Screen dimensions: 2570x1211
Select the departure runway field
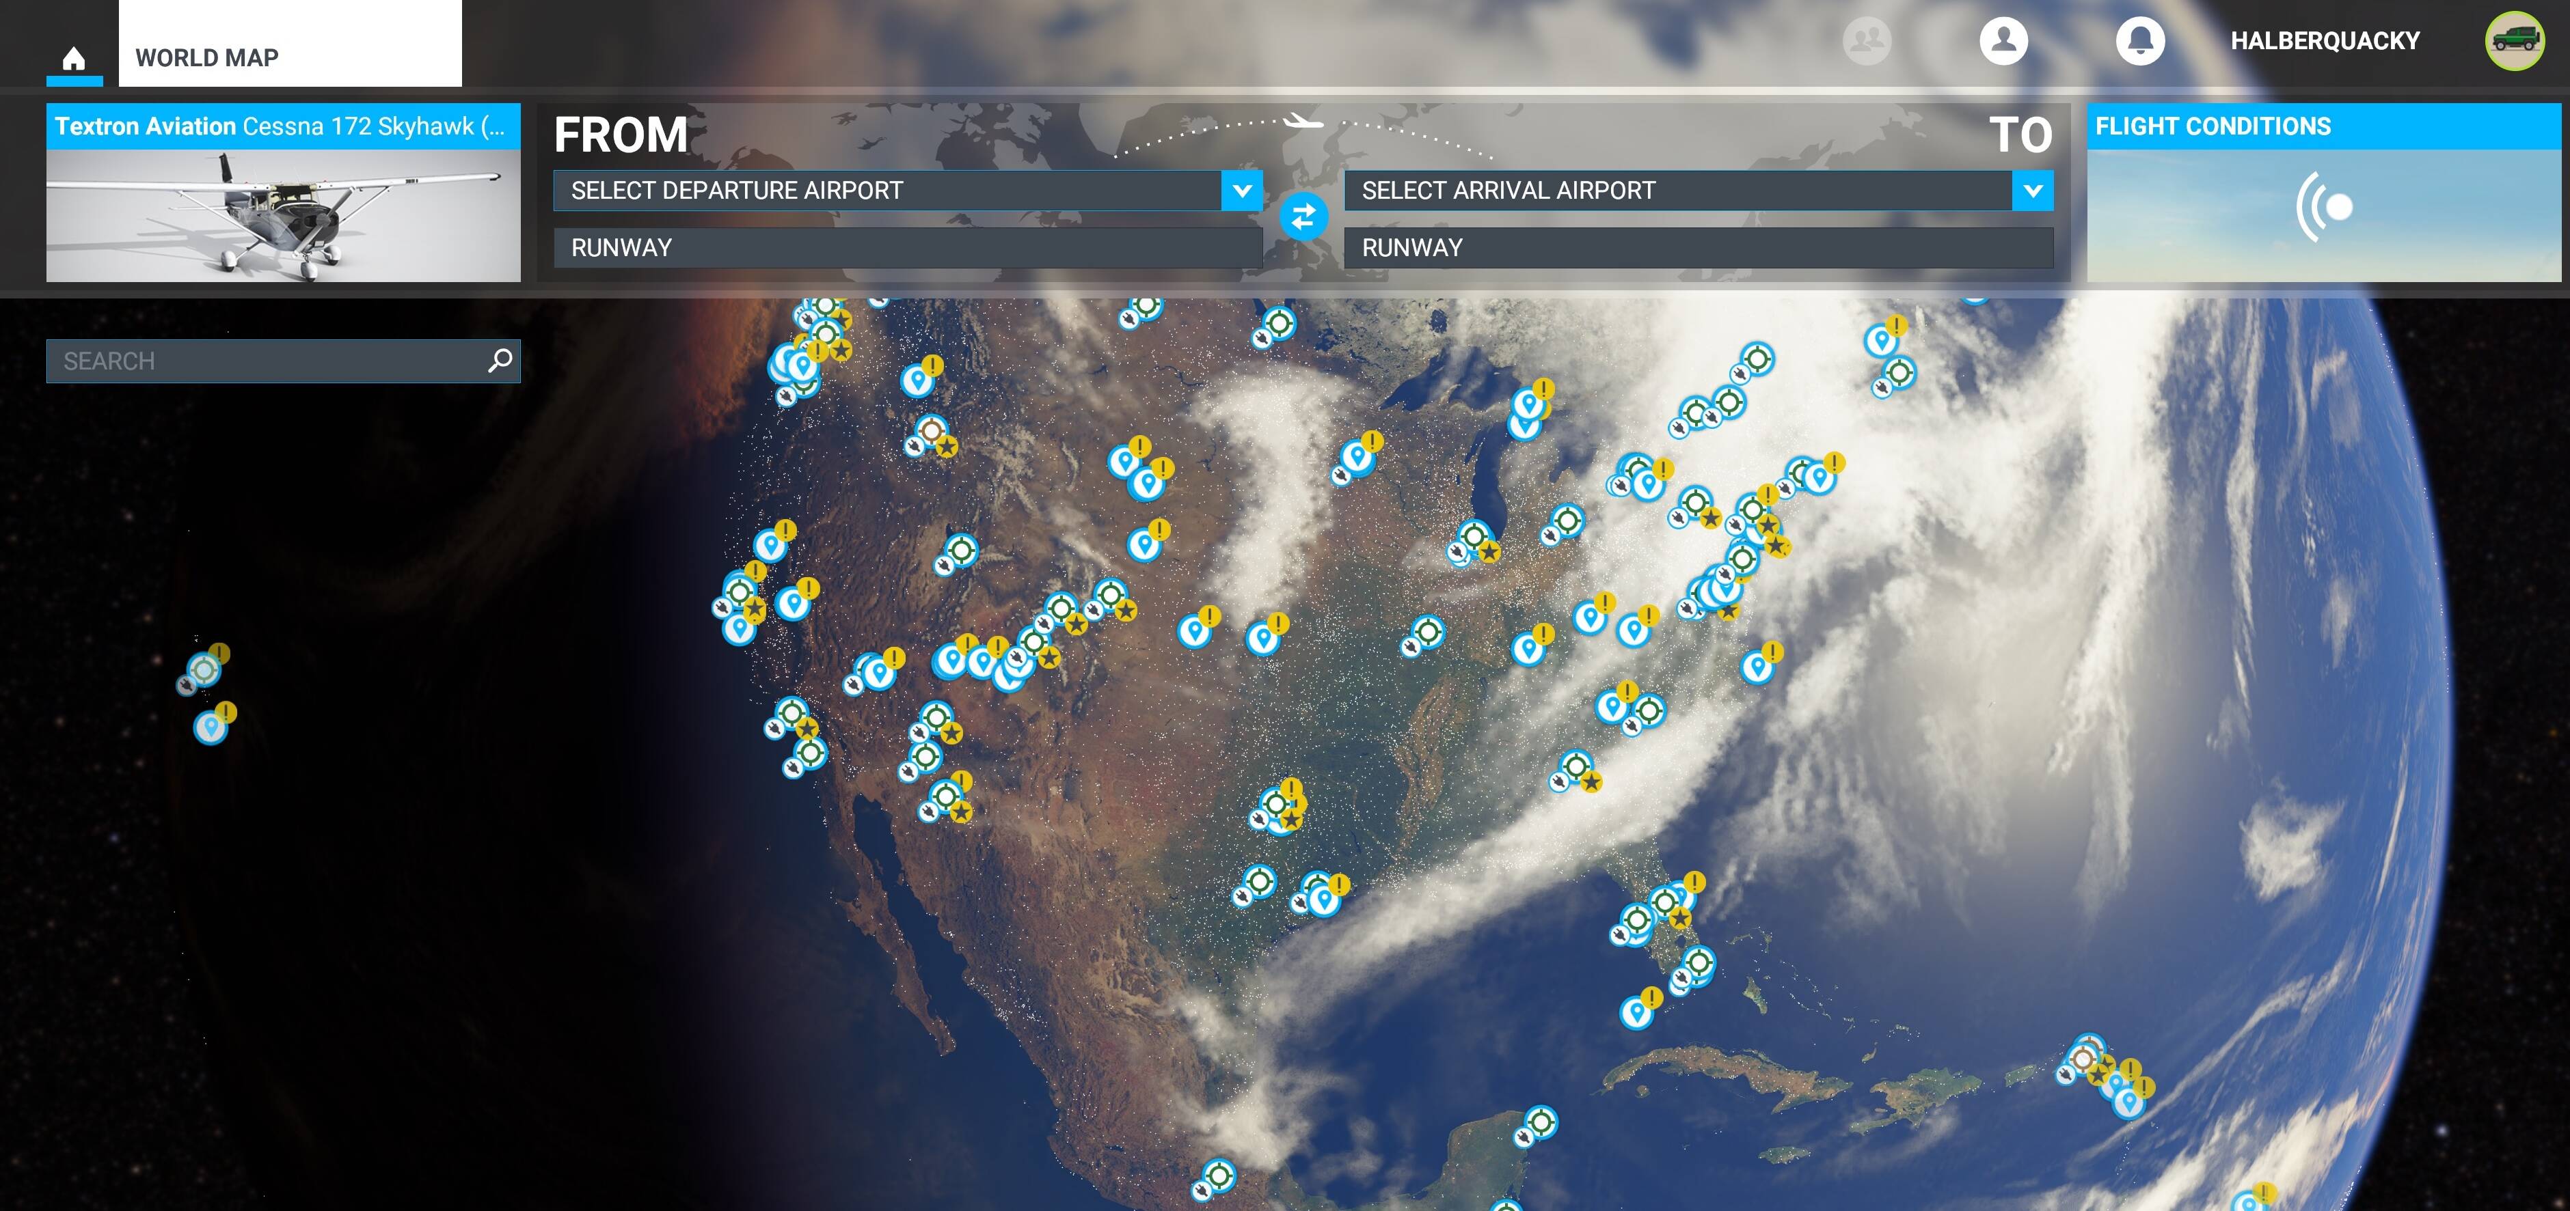(908, 247)
